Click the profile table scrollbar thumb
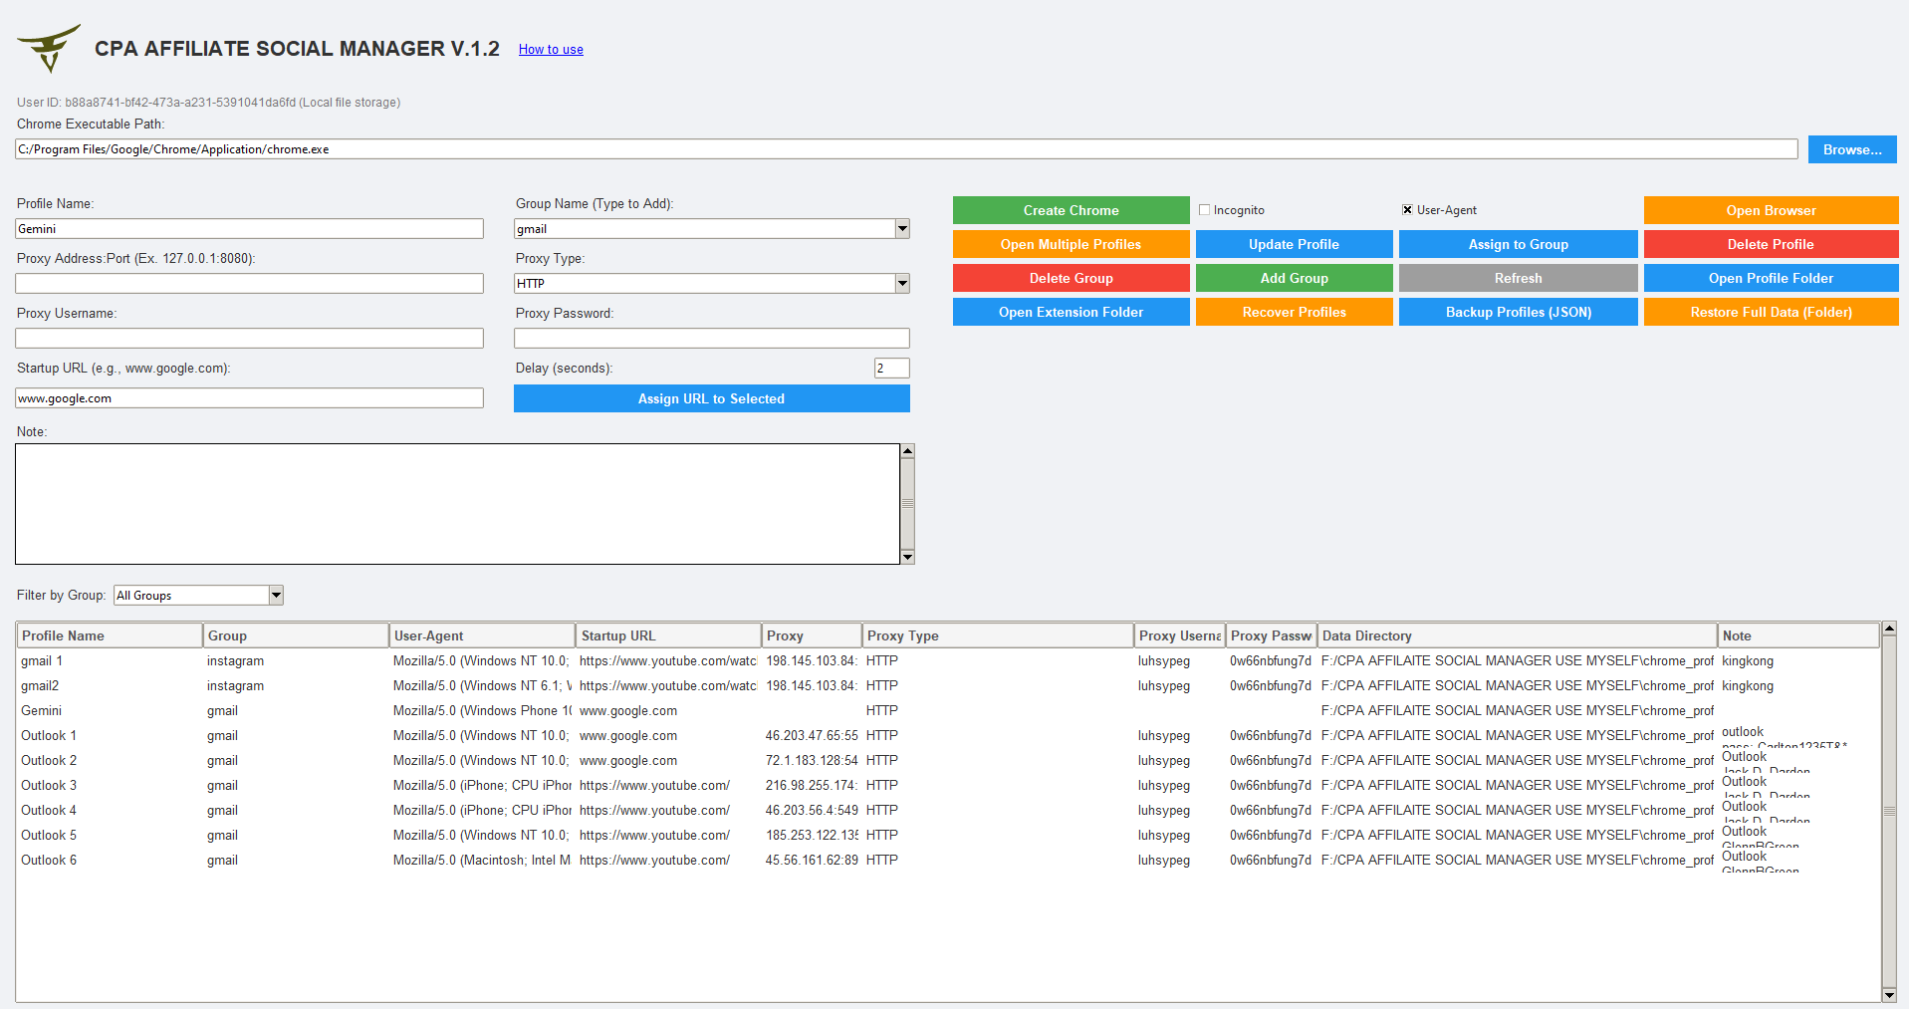This screenshot has width=1909, height=1009. pyautogui.click(x=1889, y=812)
